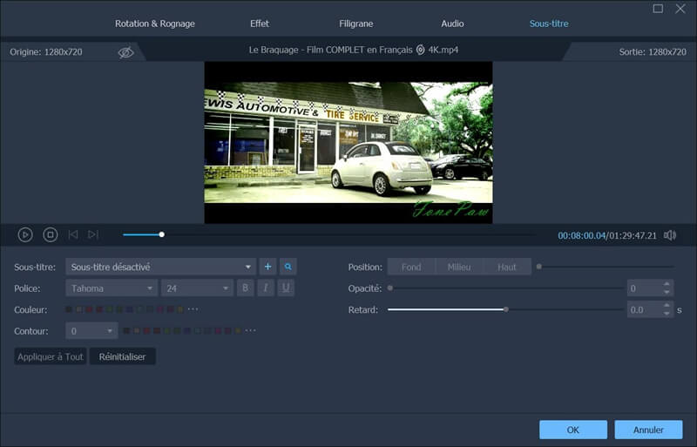Click the Origine: 1280x720 label
This screenshot has width=697, height=447.
(x=46, y=52)
